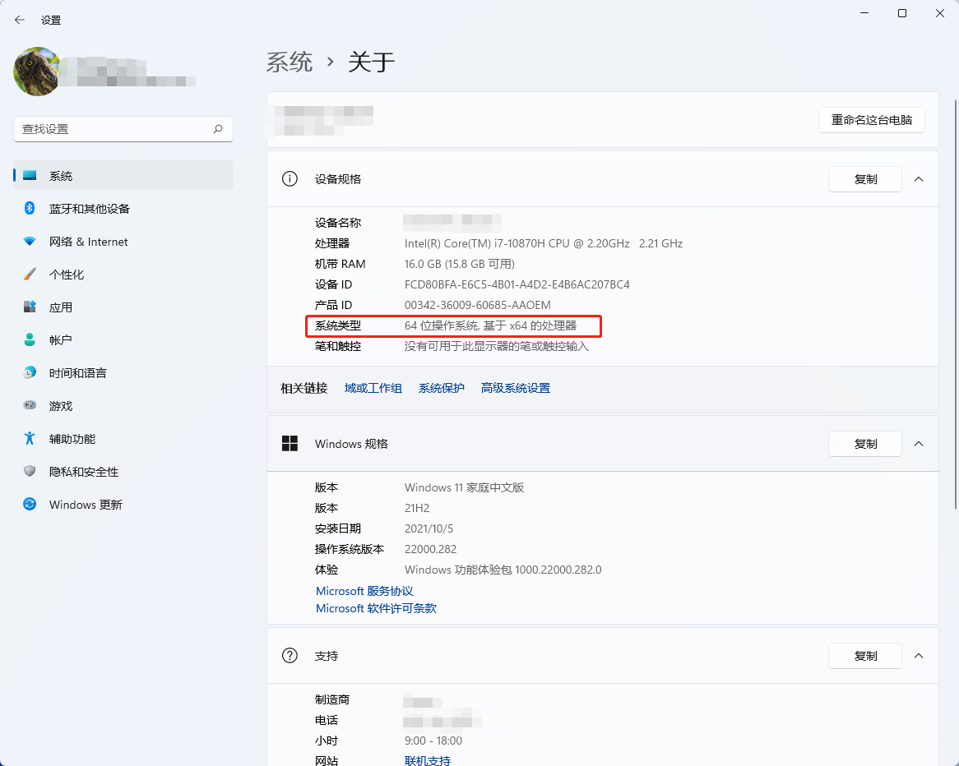The image size is (959, 766).
Task: Focus the 查找设置 search field
Action: [123, 129]
